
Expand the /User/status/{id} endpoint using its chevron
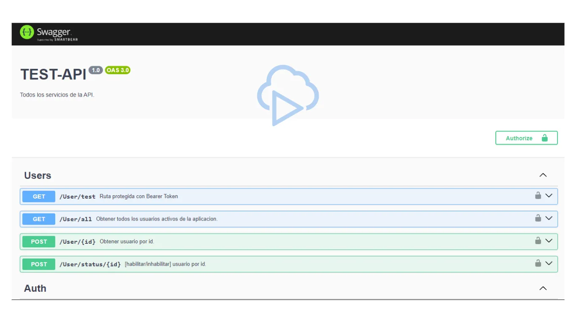pos(549,264)
